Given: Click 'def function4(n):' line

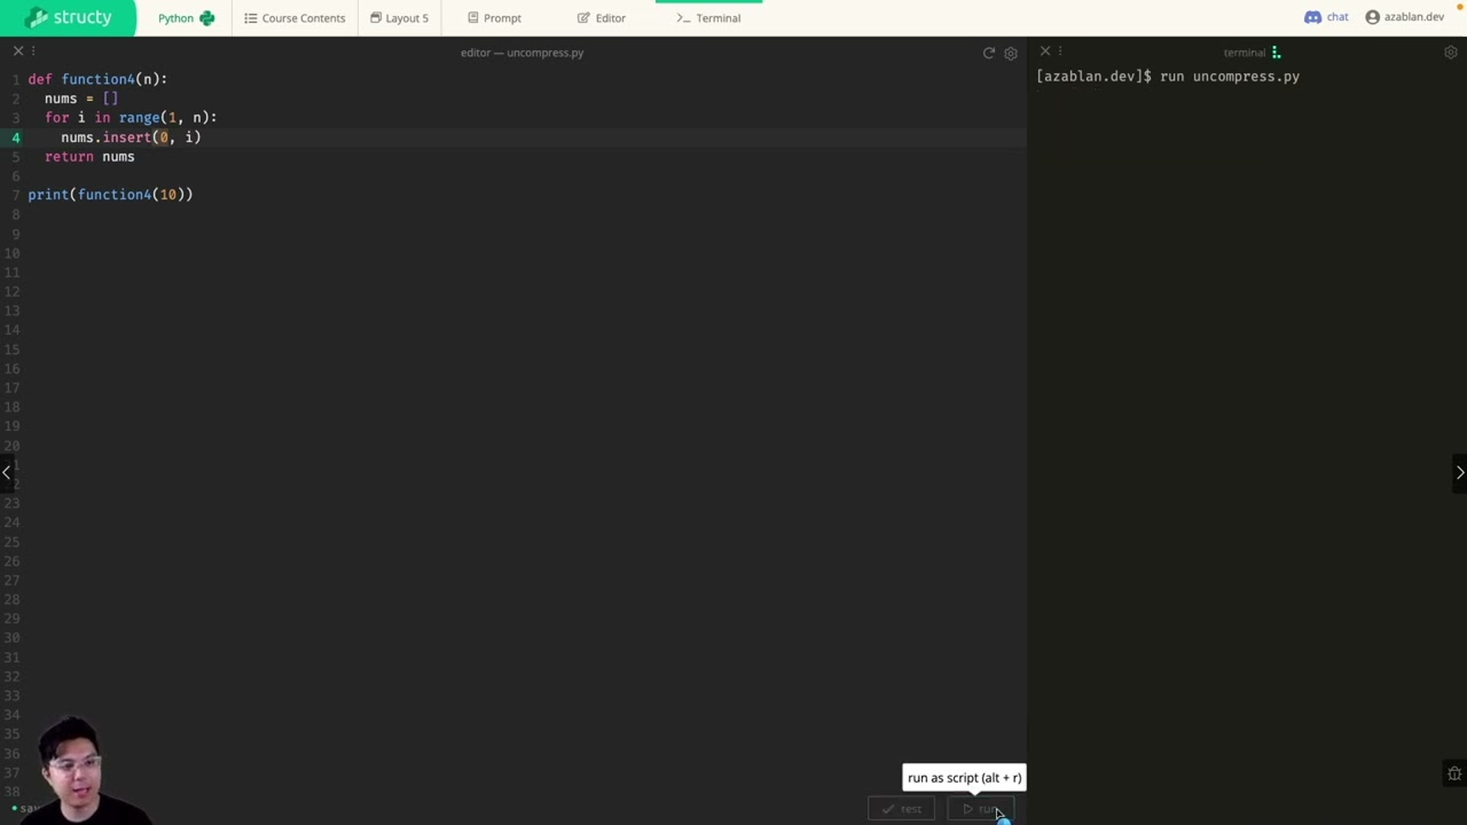Looking at the screenshot, I should point(98,79).
